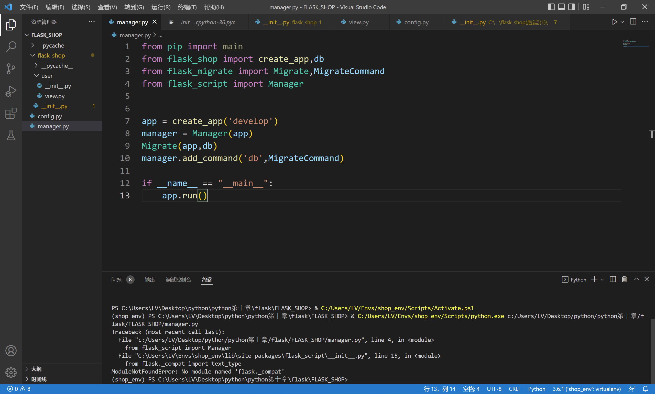Open notifications bell in status bar
This screenshot has height=394, width=655.
point(645,389)
